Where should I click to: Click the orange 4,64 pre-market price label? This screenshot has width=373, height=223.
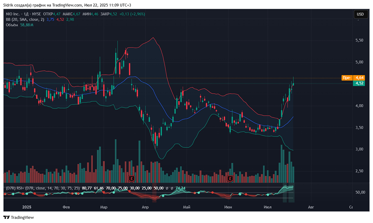tap(360, 78)
